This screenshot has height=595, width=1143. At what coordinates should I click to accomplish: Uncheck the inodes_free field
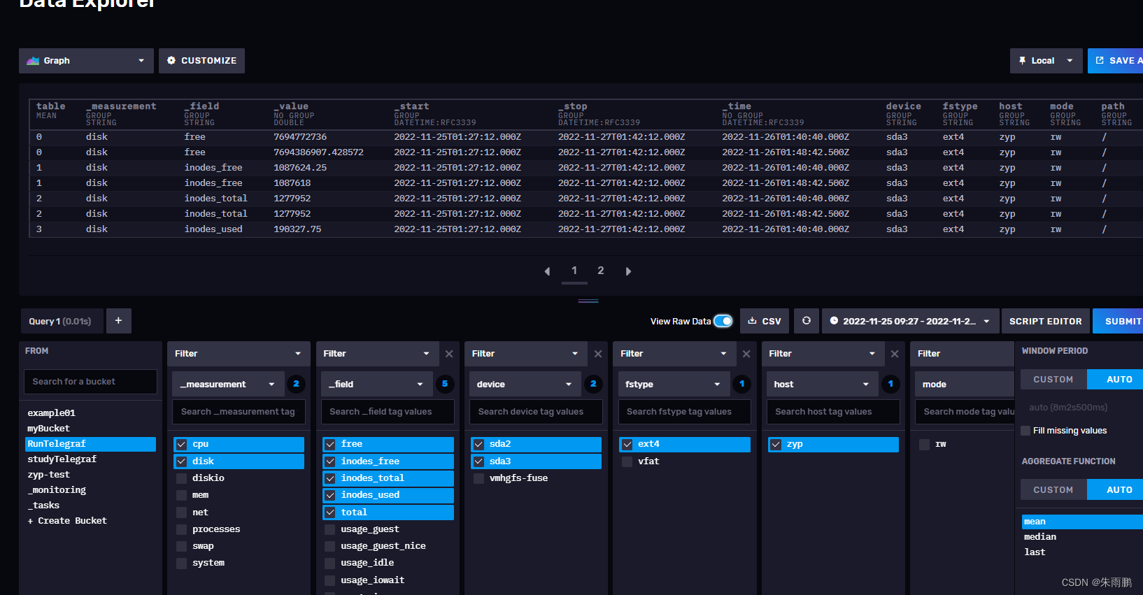coord(388,461)
